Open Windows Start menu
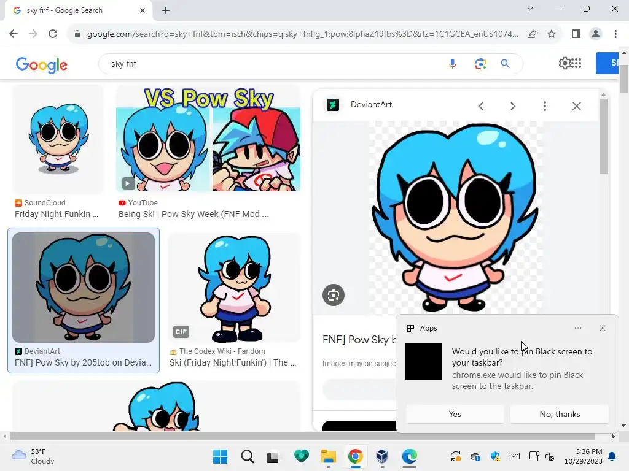The width and height of the screenshot is (629, 471). [220, 456]
